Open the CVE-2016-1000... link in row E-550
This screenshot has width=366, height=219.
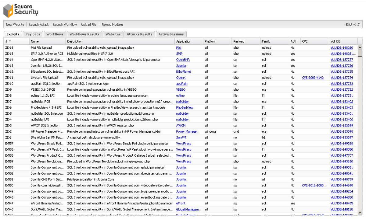coord(313,186)
